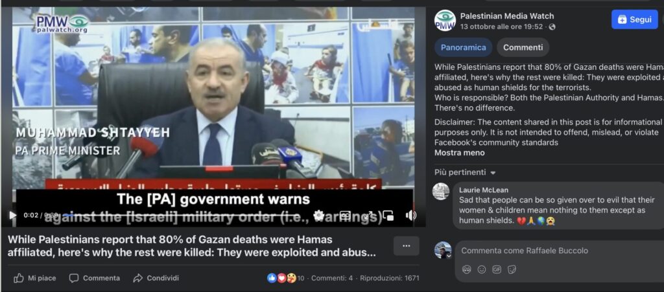Collapse post text with Mostra meno
The image size is (664, 292).
[460, 153]
